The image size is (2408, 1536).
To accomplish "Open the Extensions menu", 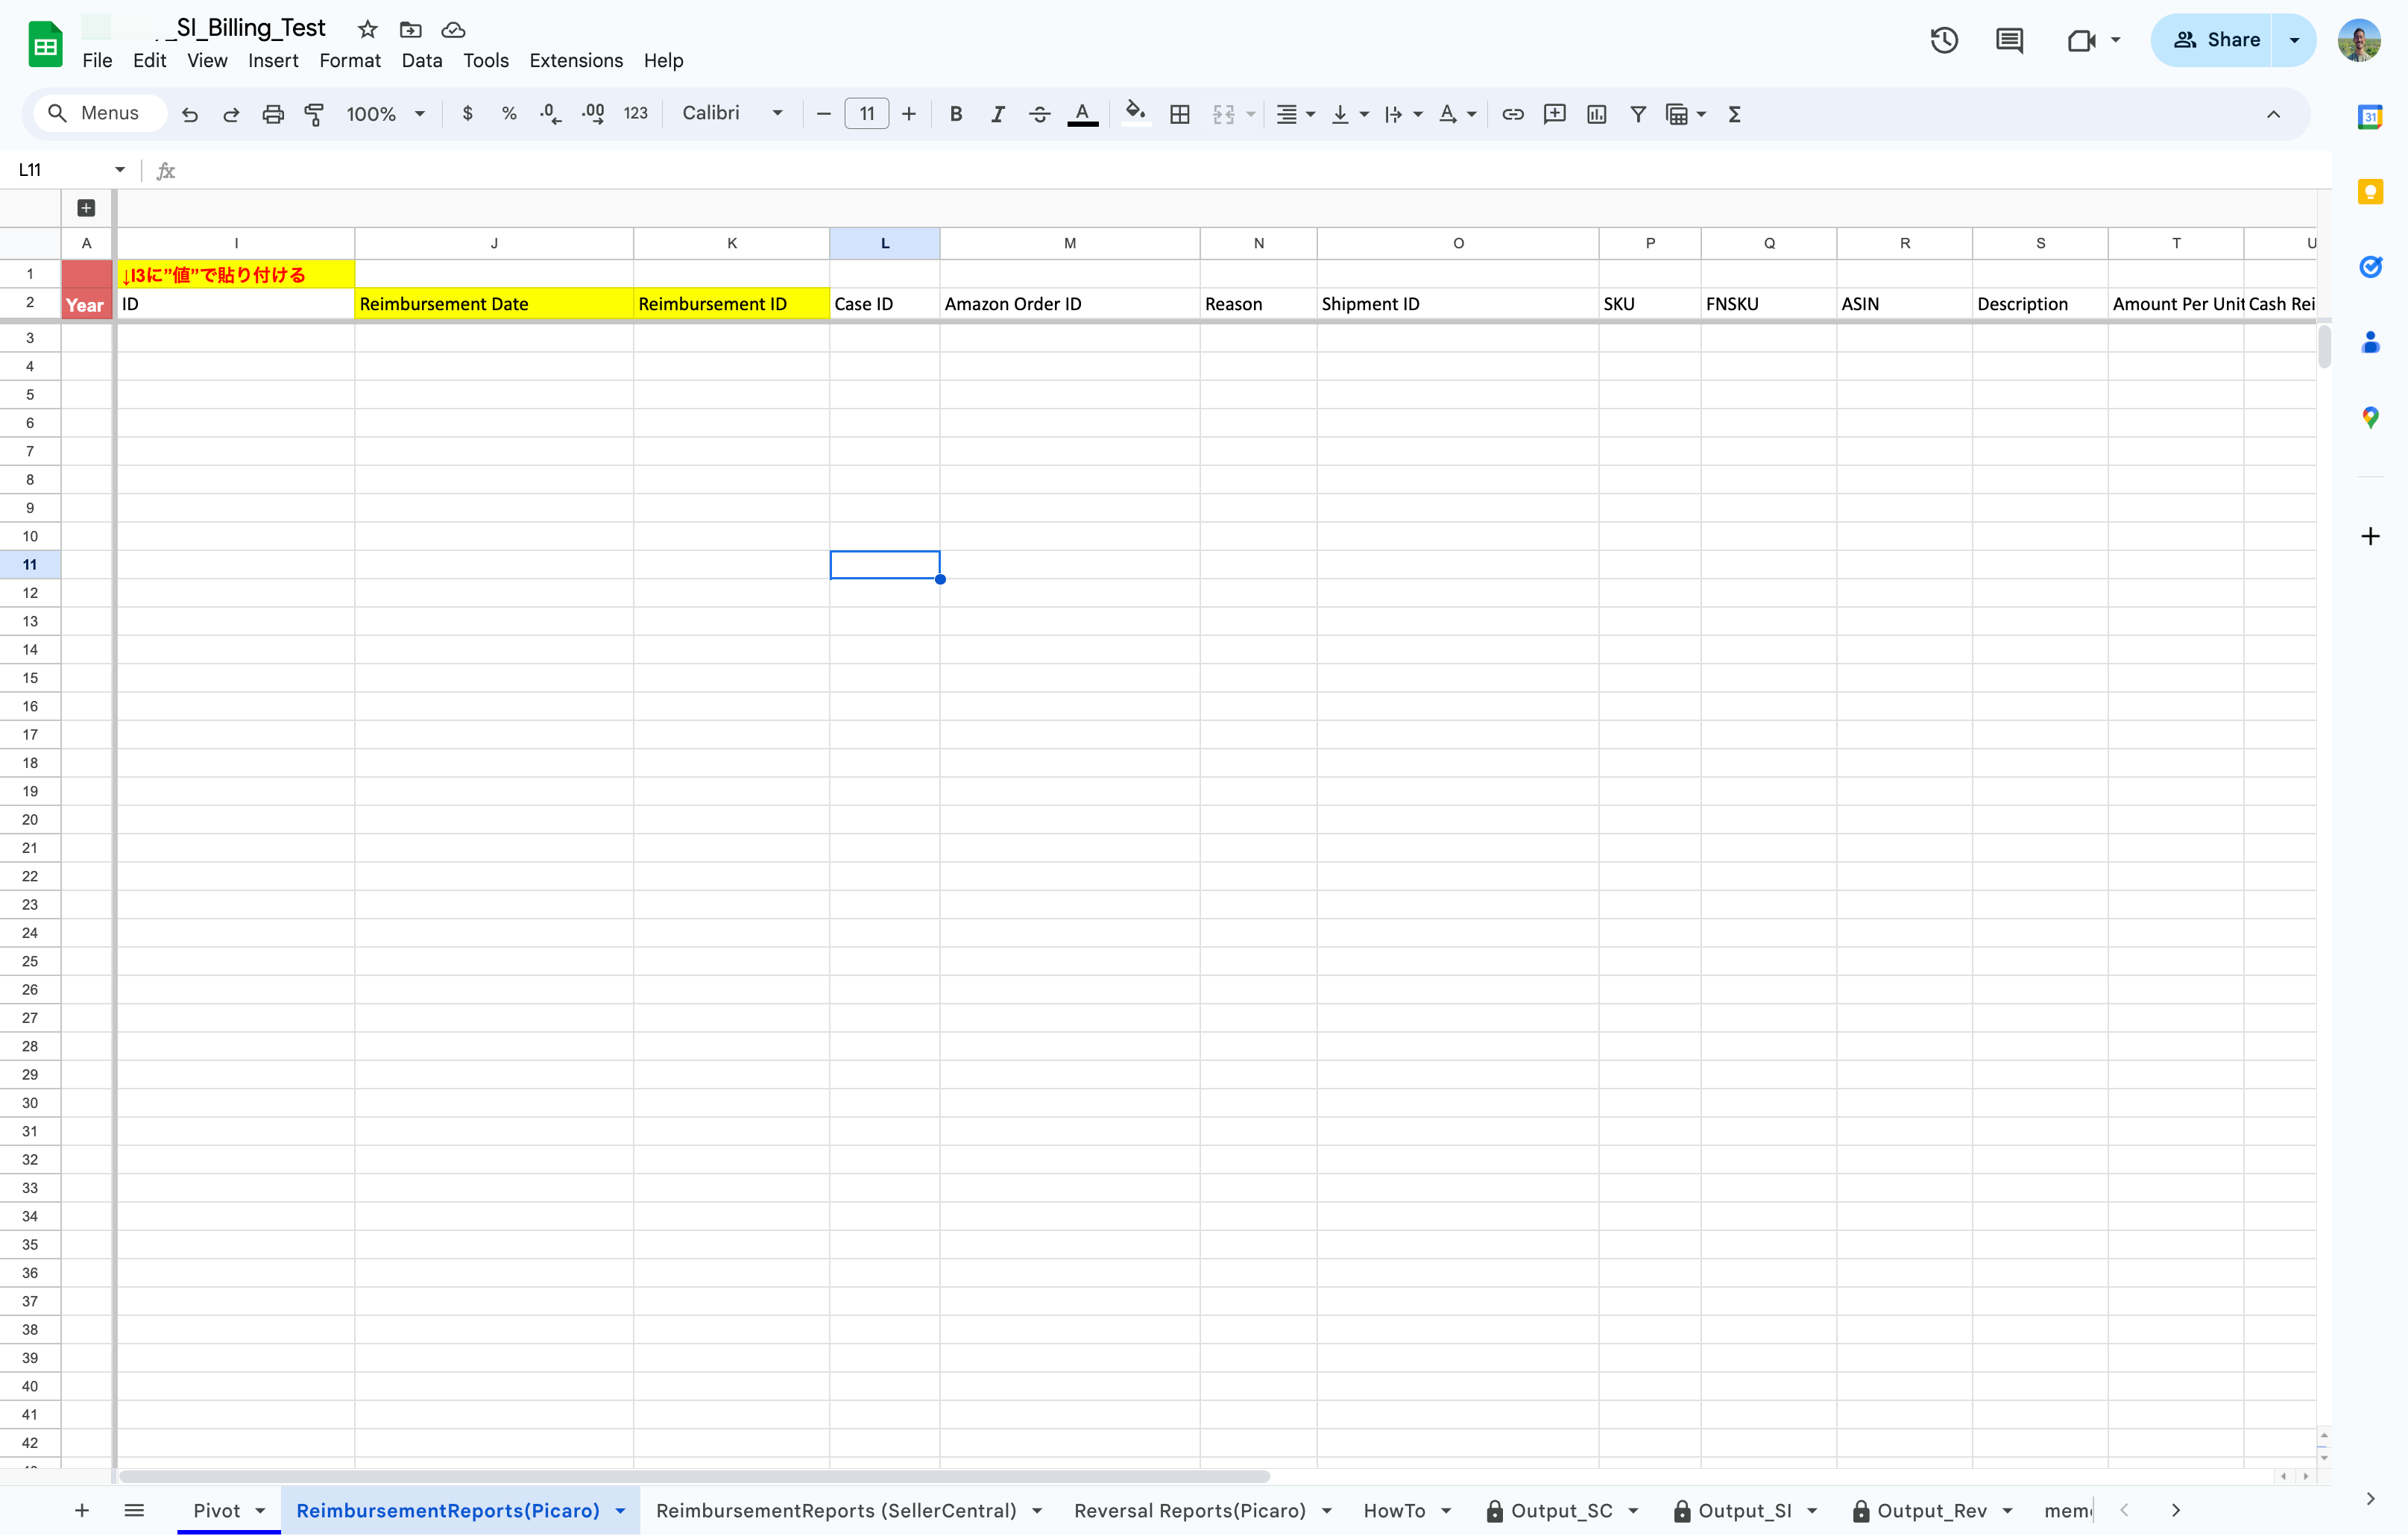I will pyautogui.click(x=576, y=61).
